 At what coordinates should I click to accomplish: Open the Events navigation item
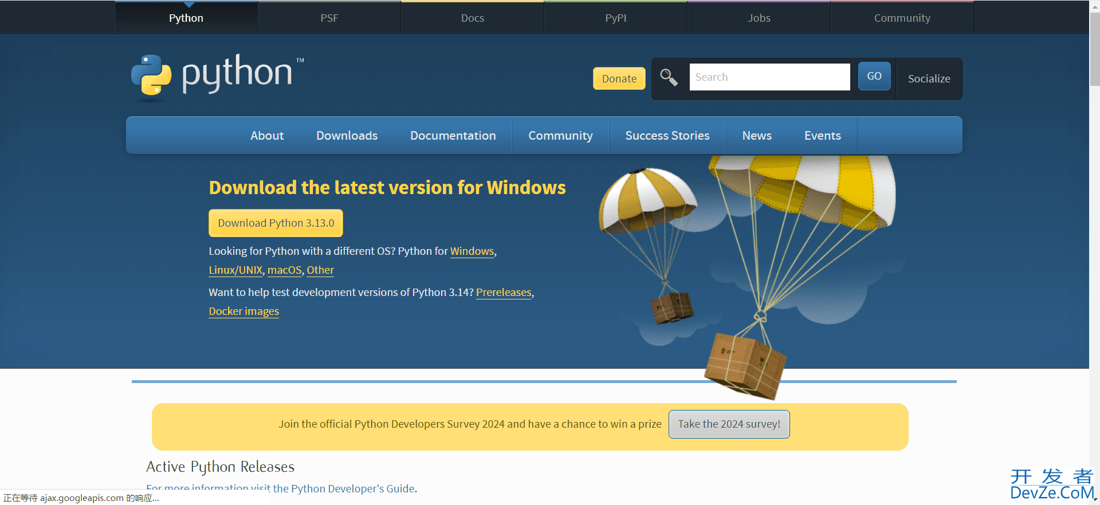coord(823,136)
